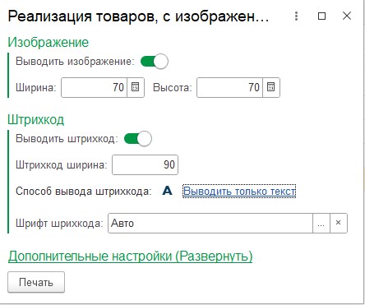
Task: Maximize the Реализация товаров window
Action: [x=321, y=16]
